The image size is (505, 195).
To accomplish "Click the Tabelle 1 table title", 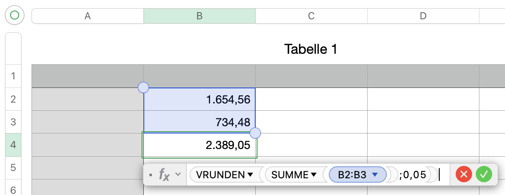I will point(310,49).
